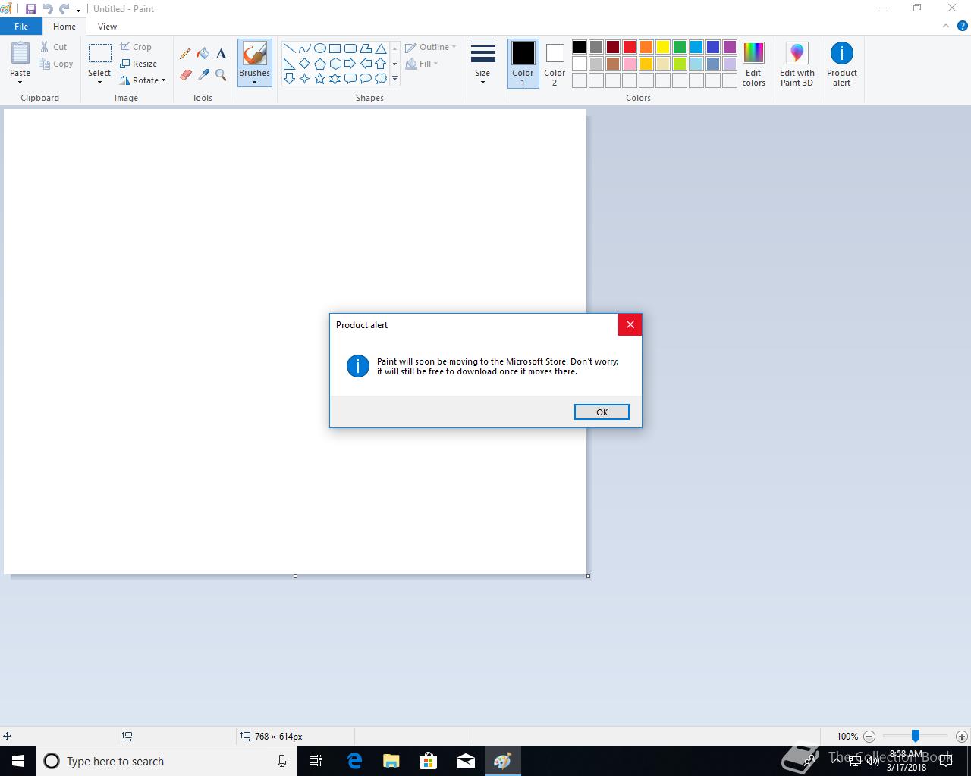This screenshot has height=776, width=971.
Task: Click the Paste clipboard icon
Action: [20, 54]
